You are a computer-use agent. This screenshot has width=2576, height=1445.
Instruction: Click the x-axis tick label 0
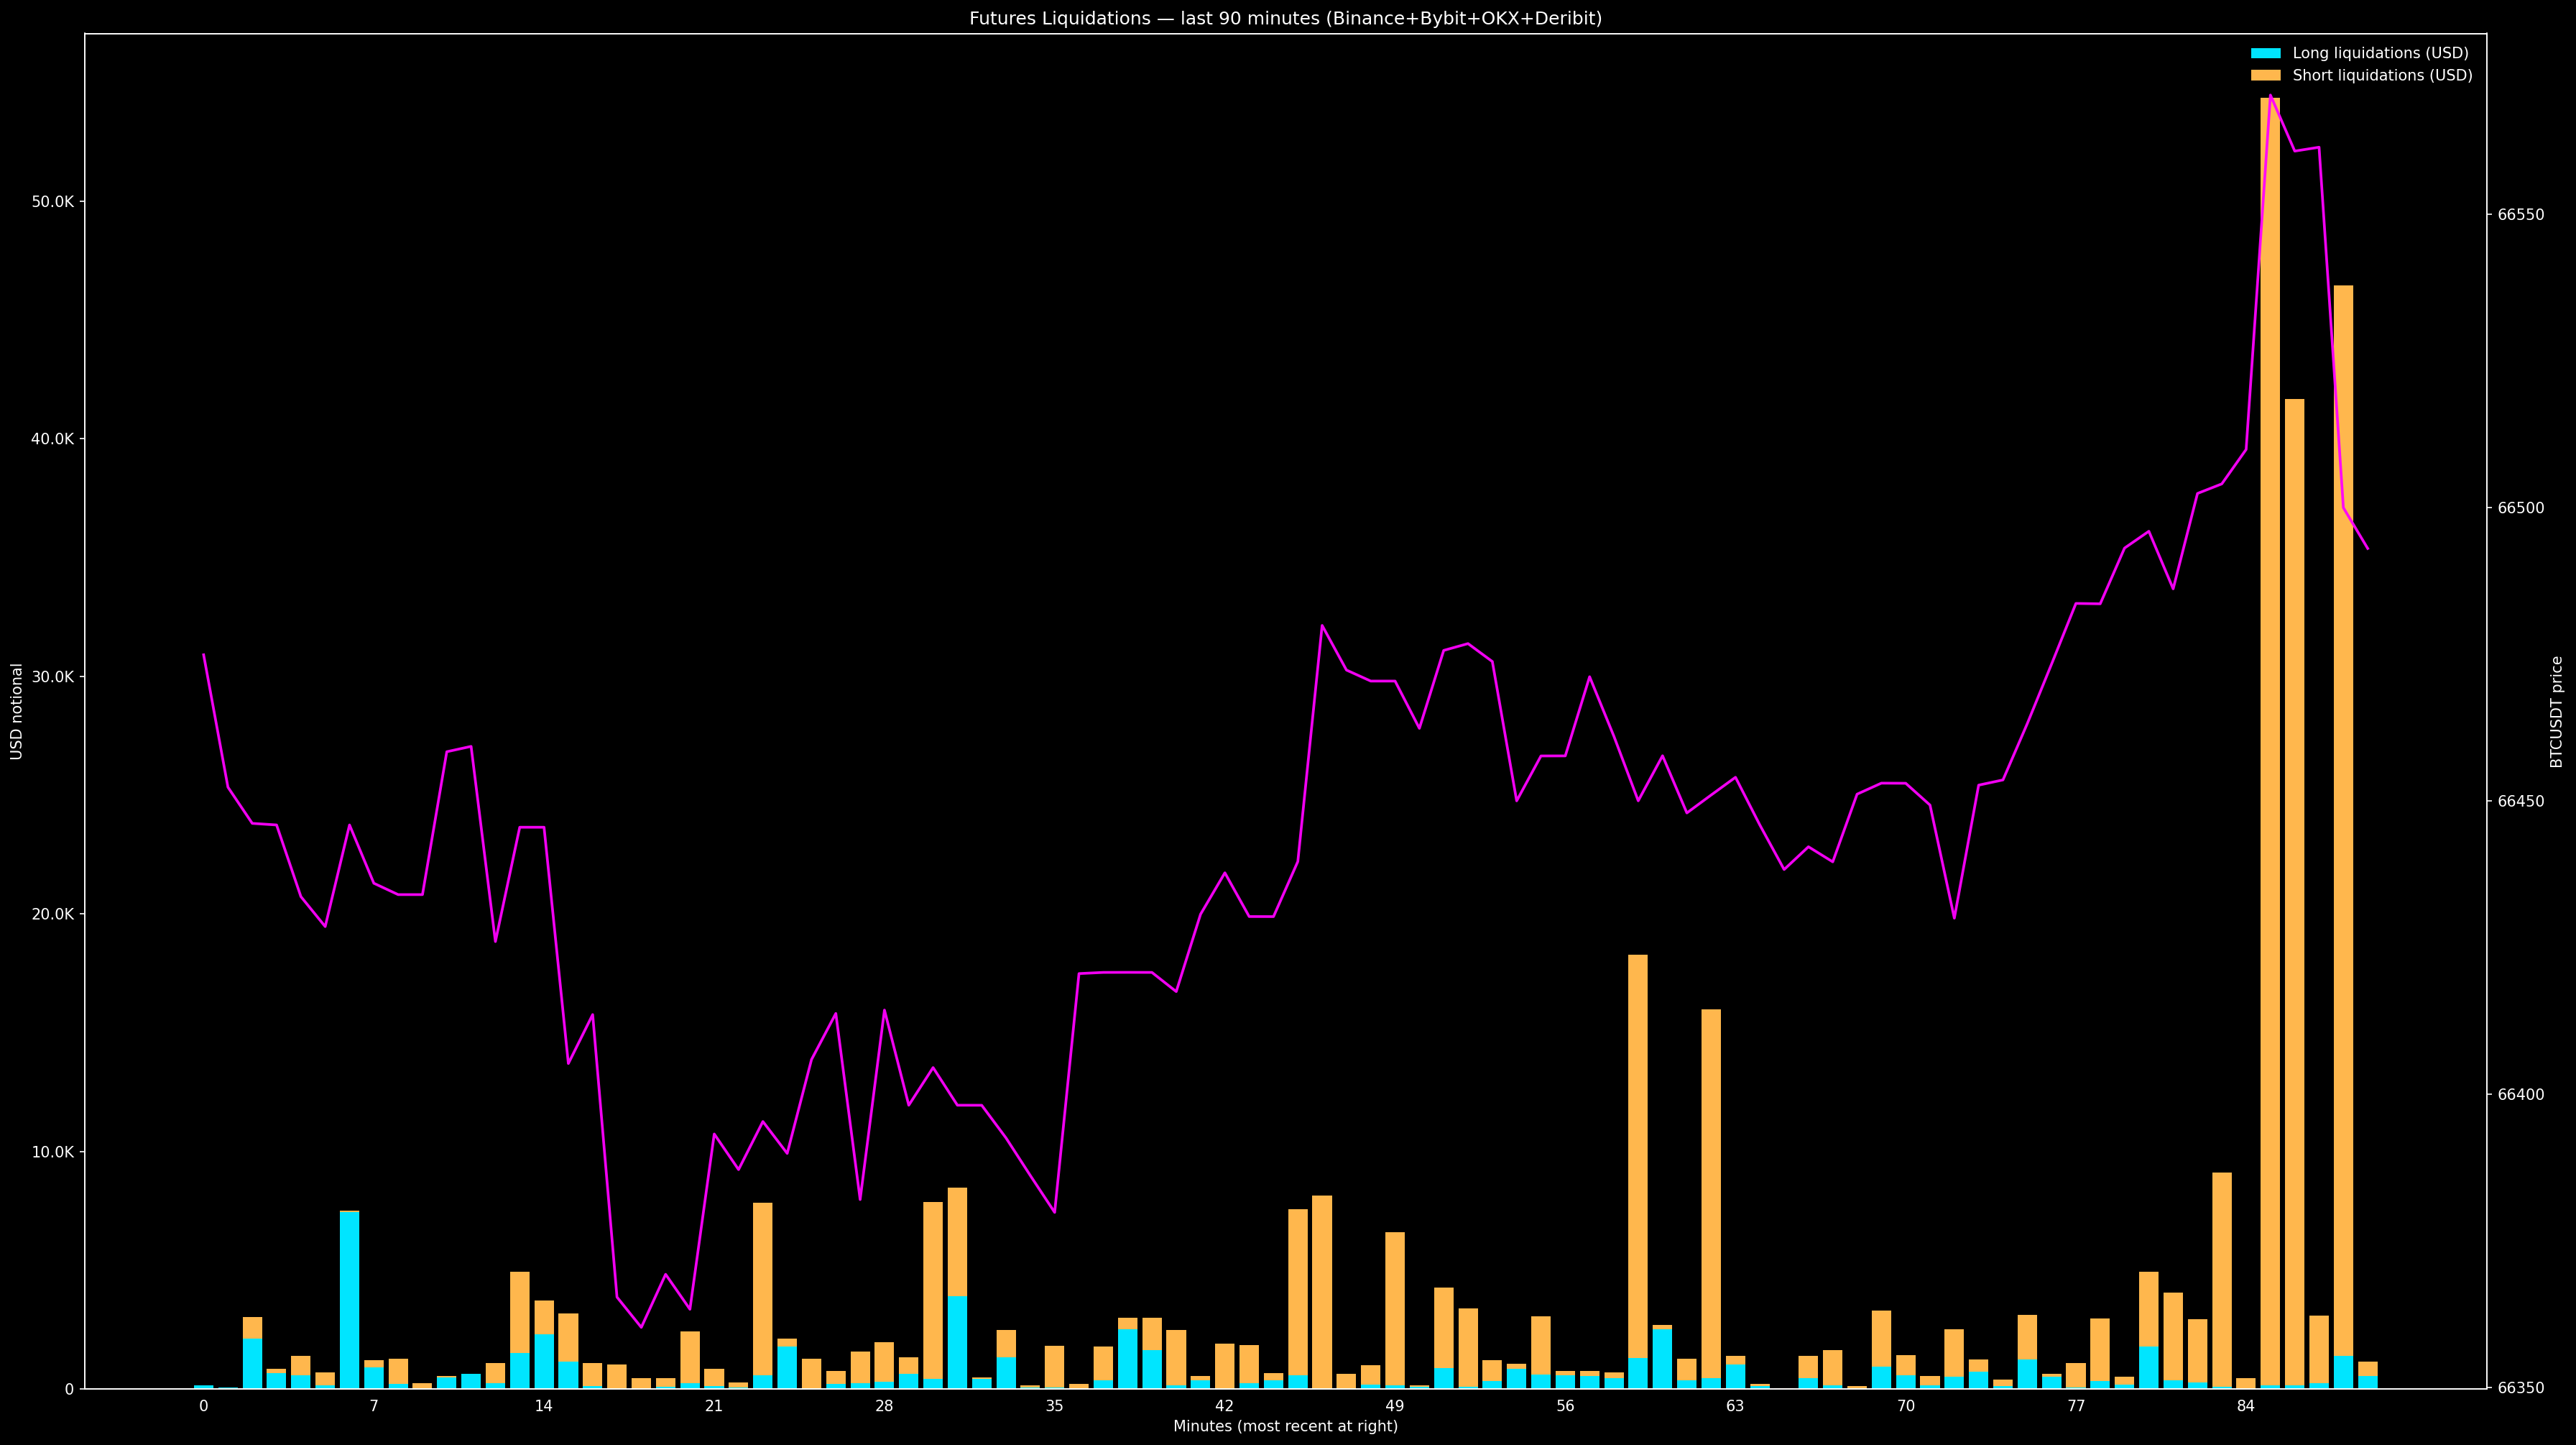click(x=203, y=1406)
